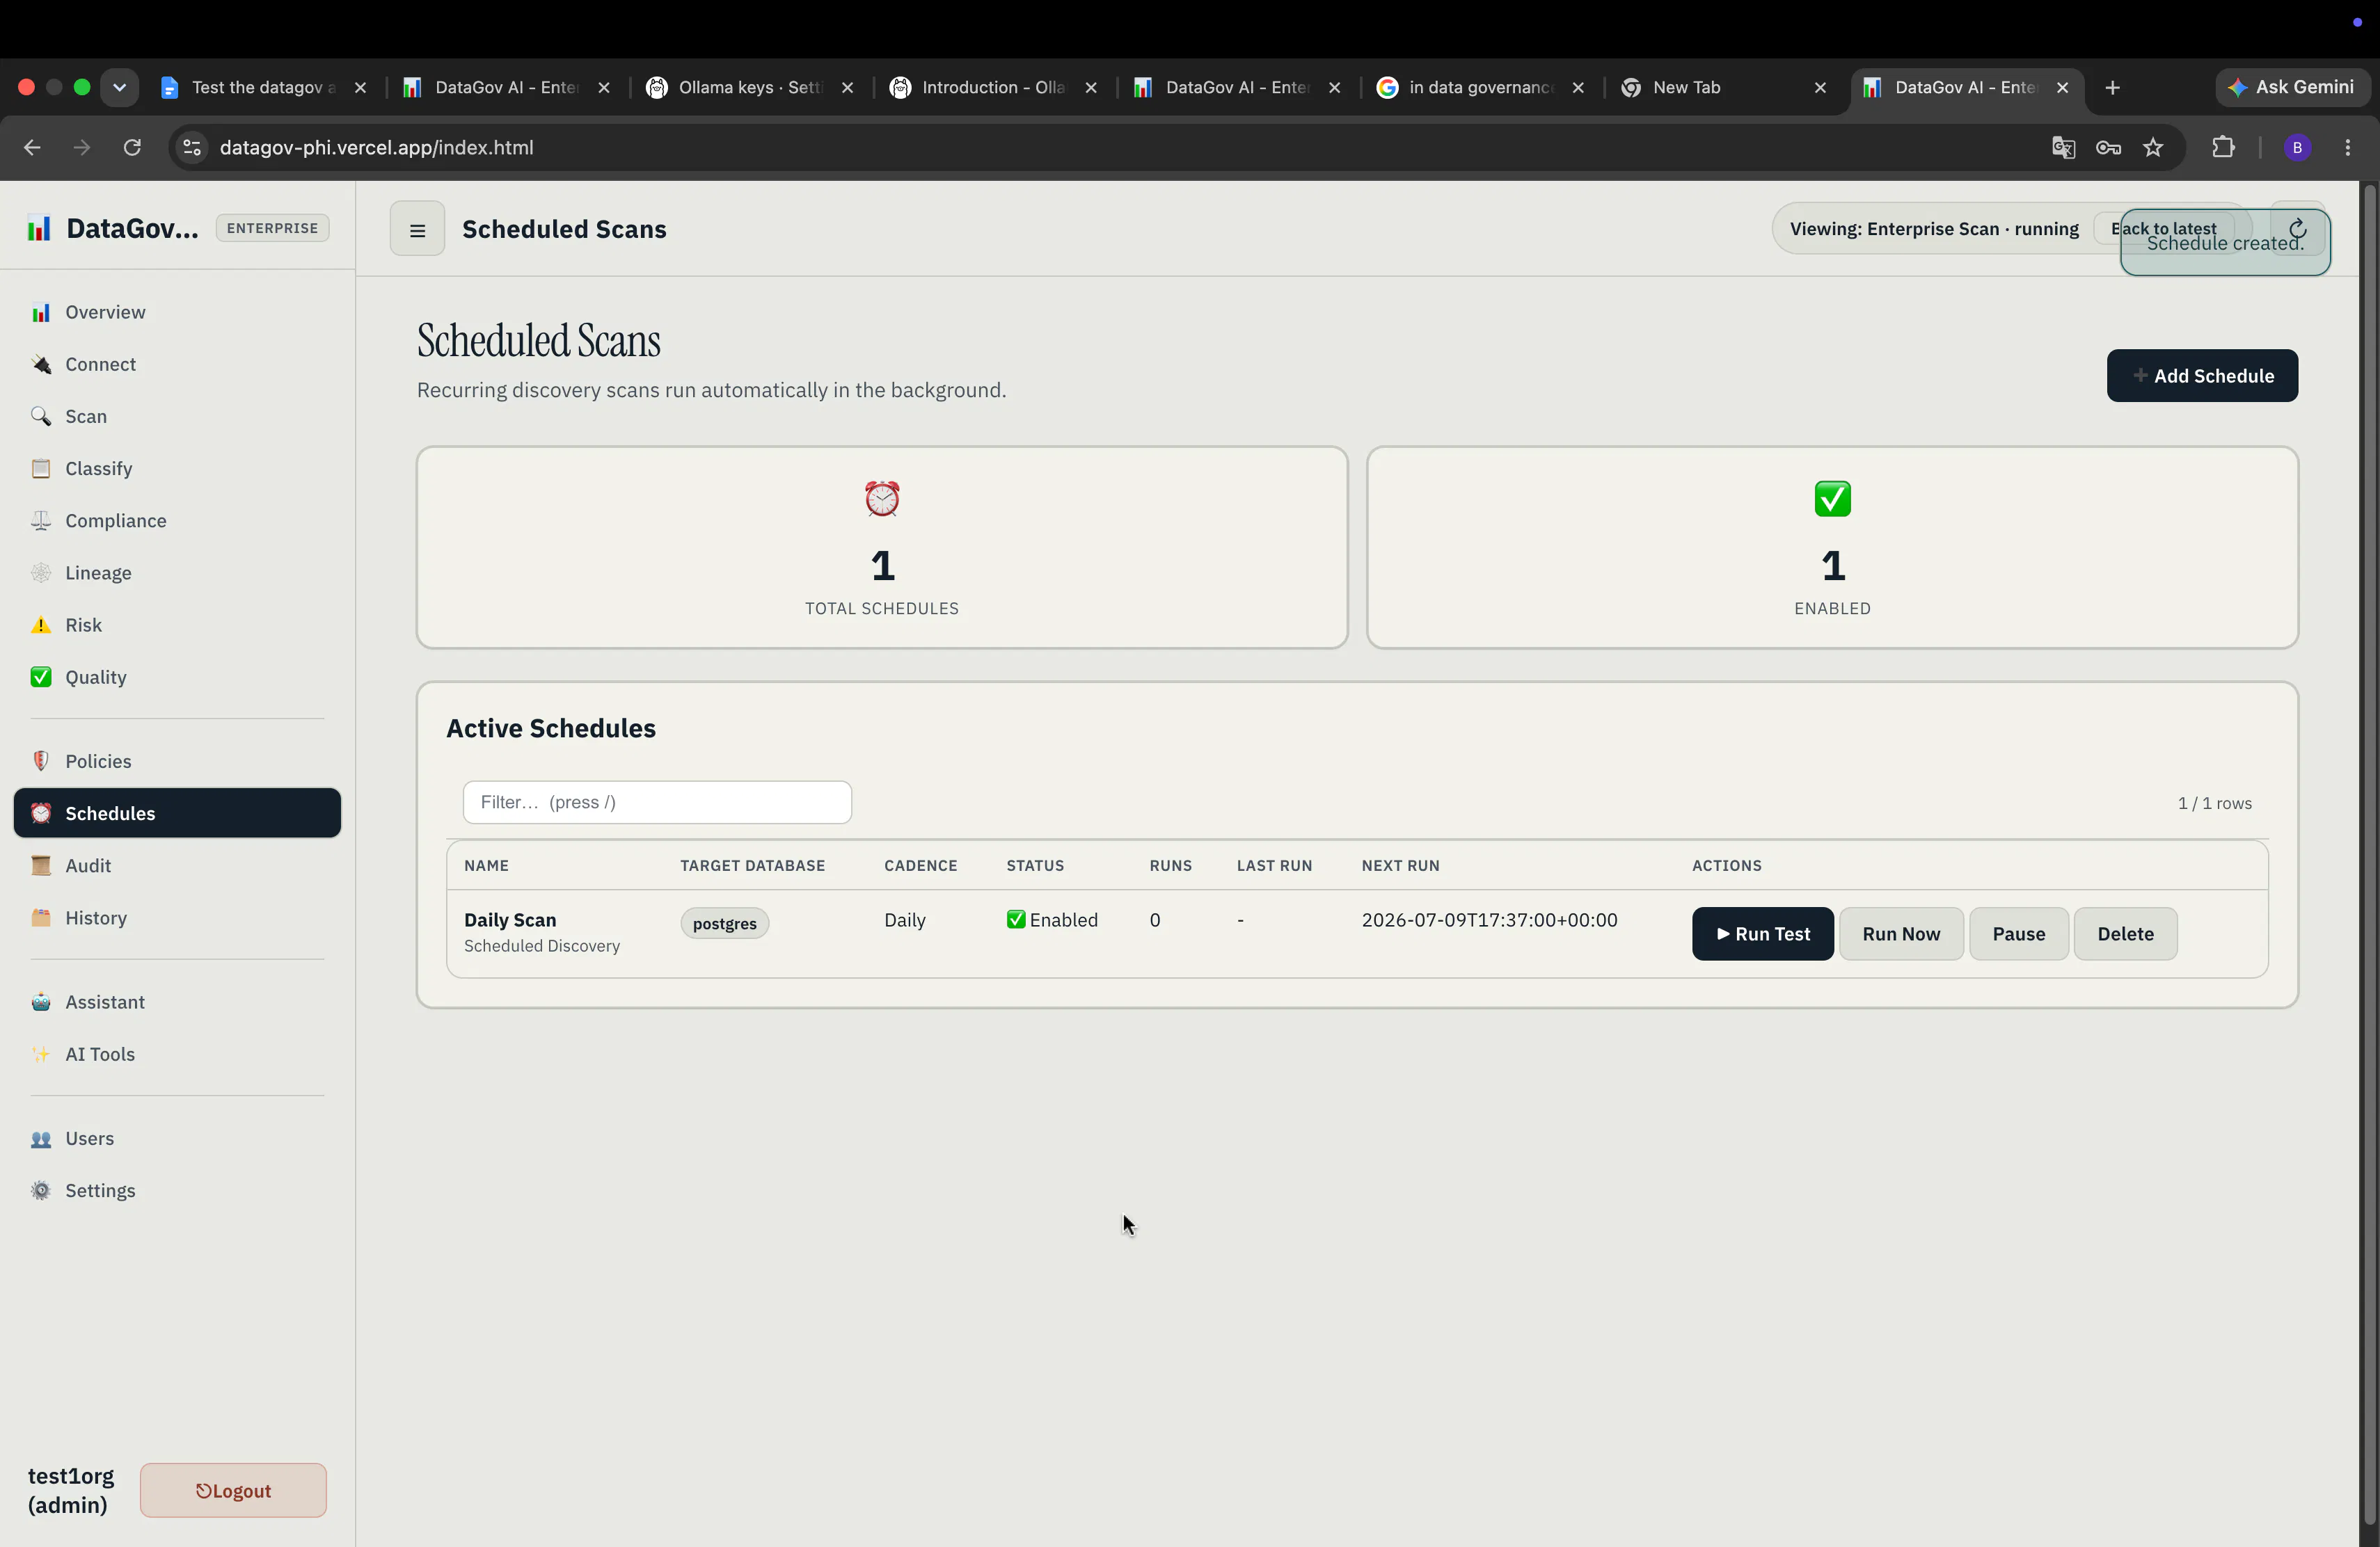Viewport: 2380px width, 1547px height.
Task: Select the Schedules sidebar item
Action: click(177, 813)
